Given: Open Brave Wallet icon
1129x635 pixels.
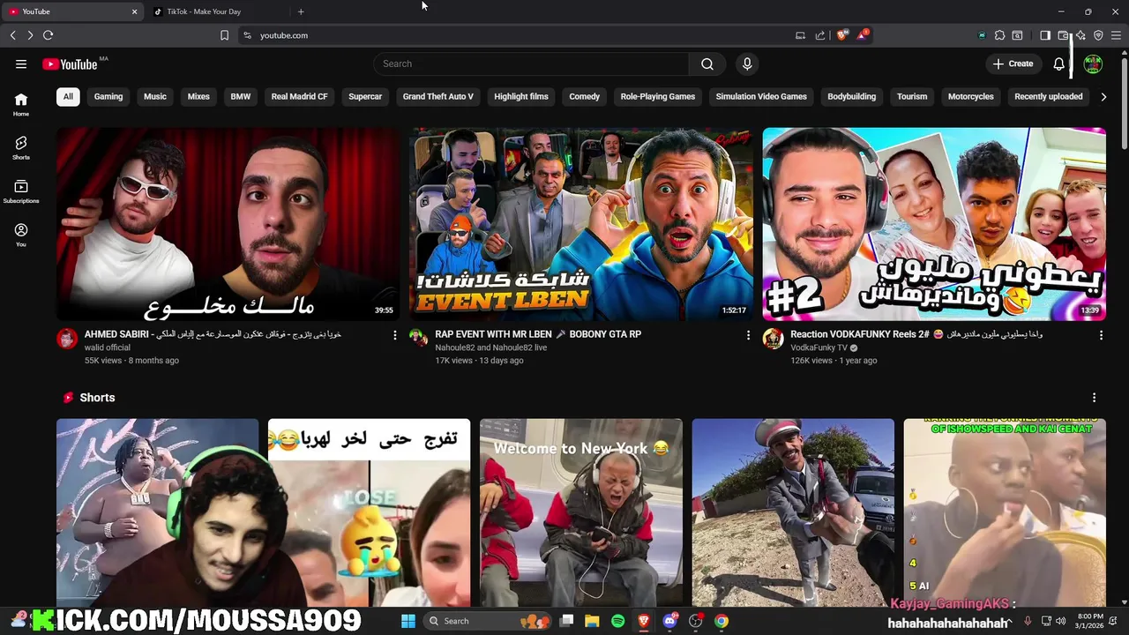Looking at the screenshot, I should point(1063,35).
